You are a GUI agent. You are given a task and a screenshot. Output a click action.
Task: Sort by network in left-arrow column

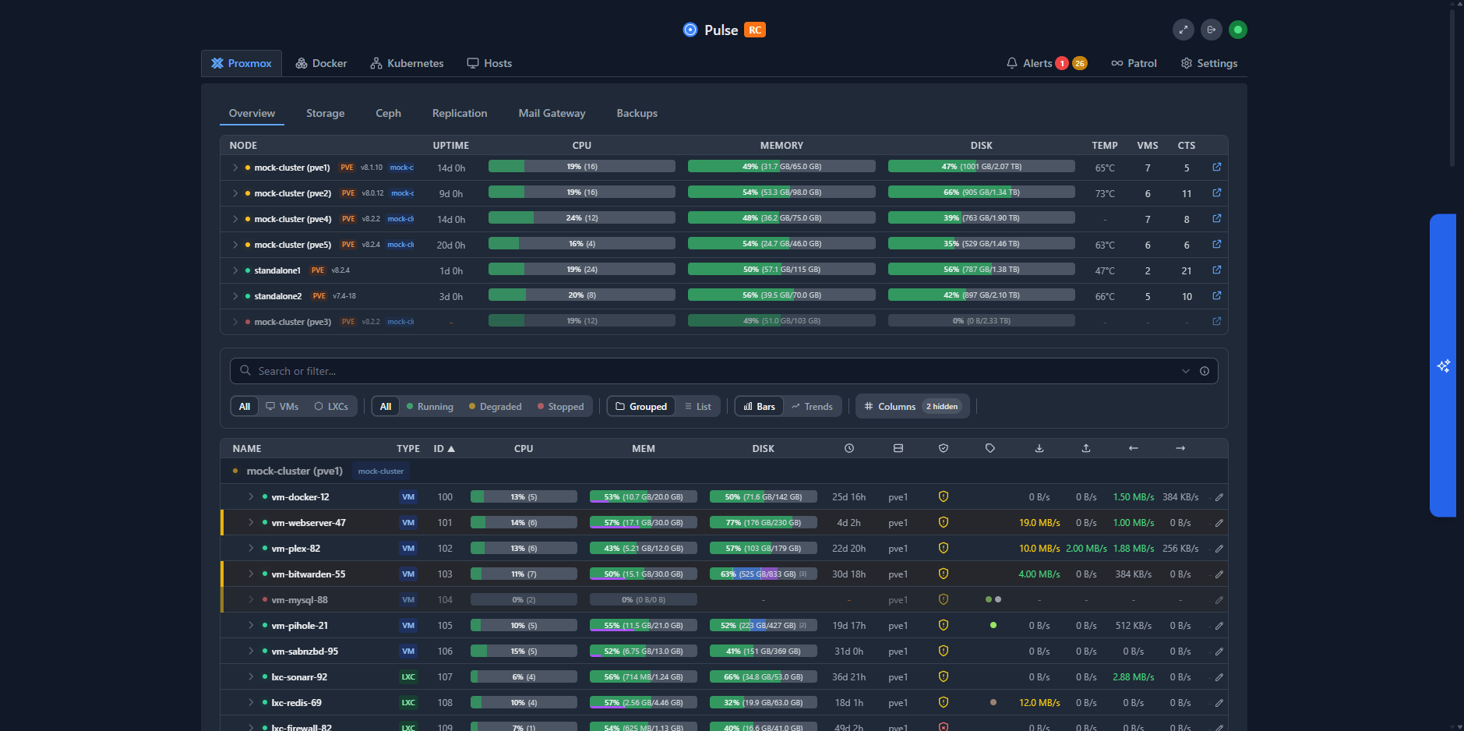[x=1133, y=448]
